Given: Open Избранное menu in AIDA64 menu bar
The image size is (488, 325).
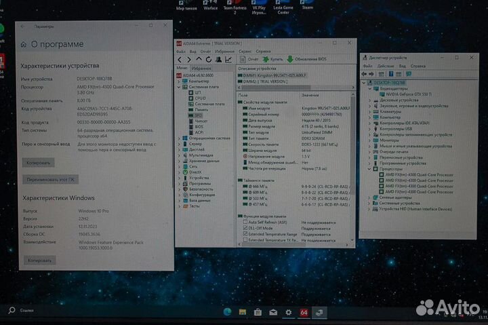Looking at the screenshot, I should [225, 52].
